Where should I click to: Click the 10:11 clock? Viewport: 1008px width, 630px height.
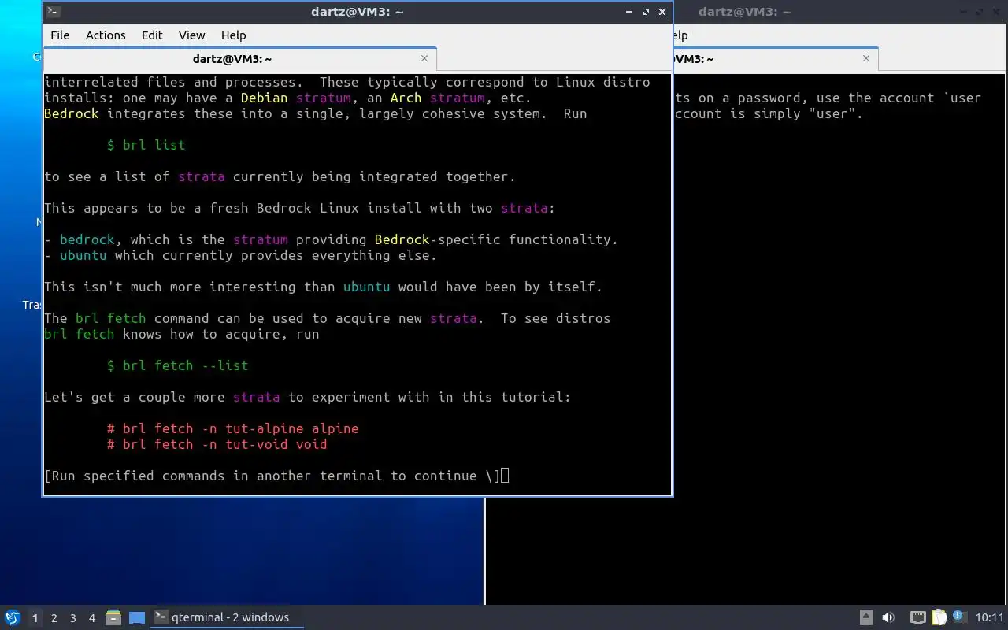point(990,617)
